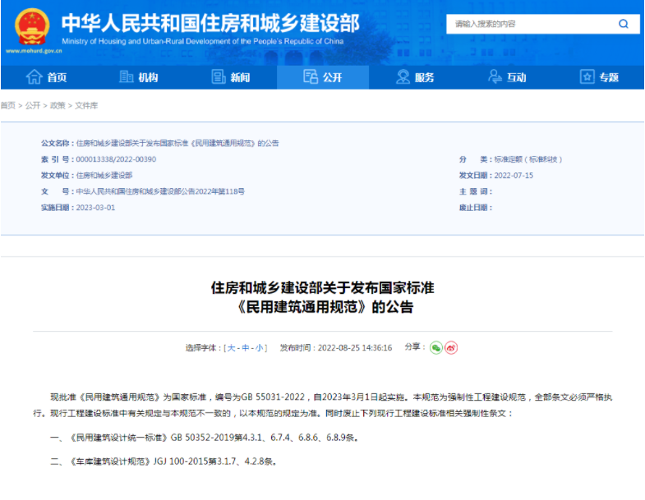The width and height of the screenshot is (645, 500).
Task: Click the chat icon beside 互动
Action: pyautogui.click(x=495, y=77)
